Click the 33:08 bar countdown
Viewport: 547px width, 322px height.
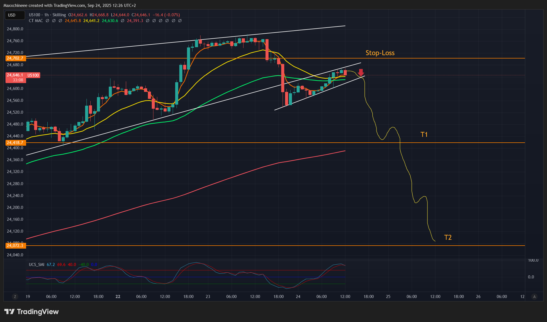[x=18, y=80]
